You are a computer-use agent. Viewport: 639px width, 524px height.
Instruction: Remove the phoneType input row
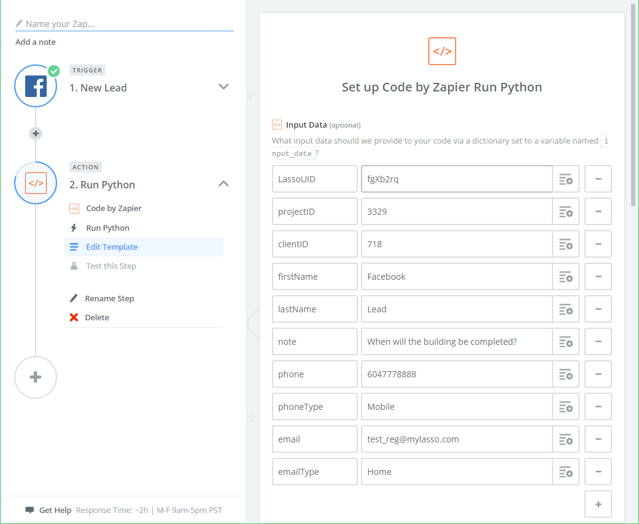[x=598, y=407]
